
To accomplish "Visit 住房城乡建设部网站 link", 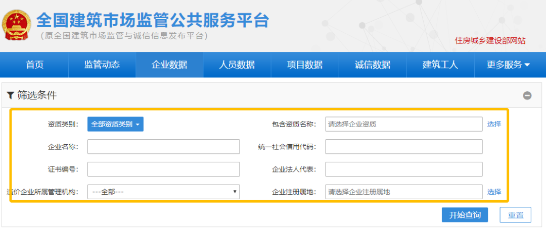I will [x=490, y=41].
